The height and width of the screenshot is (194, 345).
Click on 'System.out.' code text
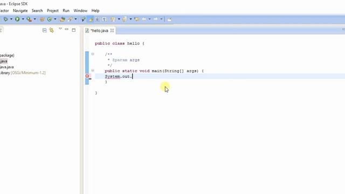(x=118, y=77)
